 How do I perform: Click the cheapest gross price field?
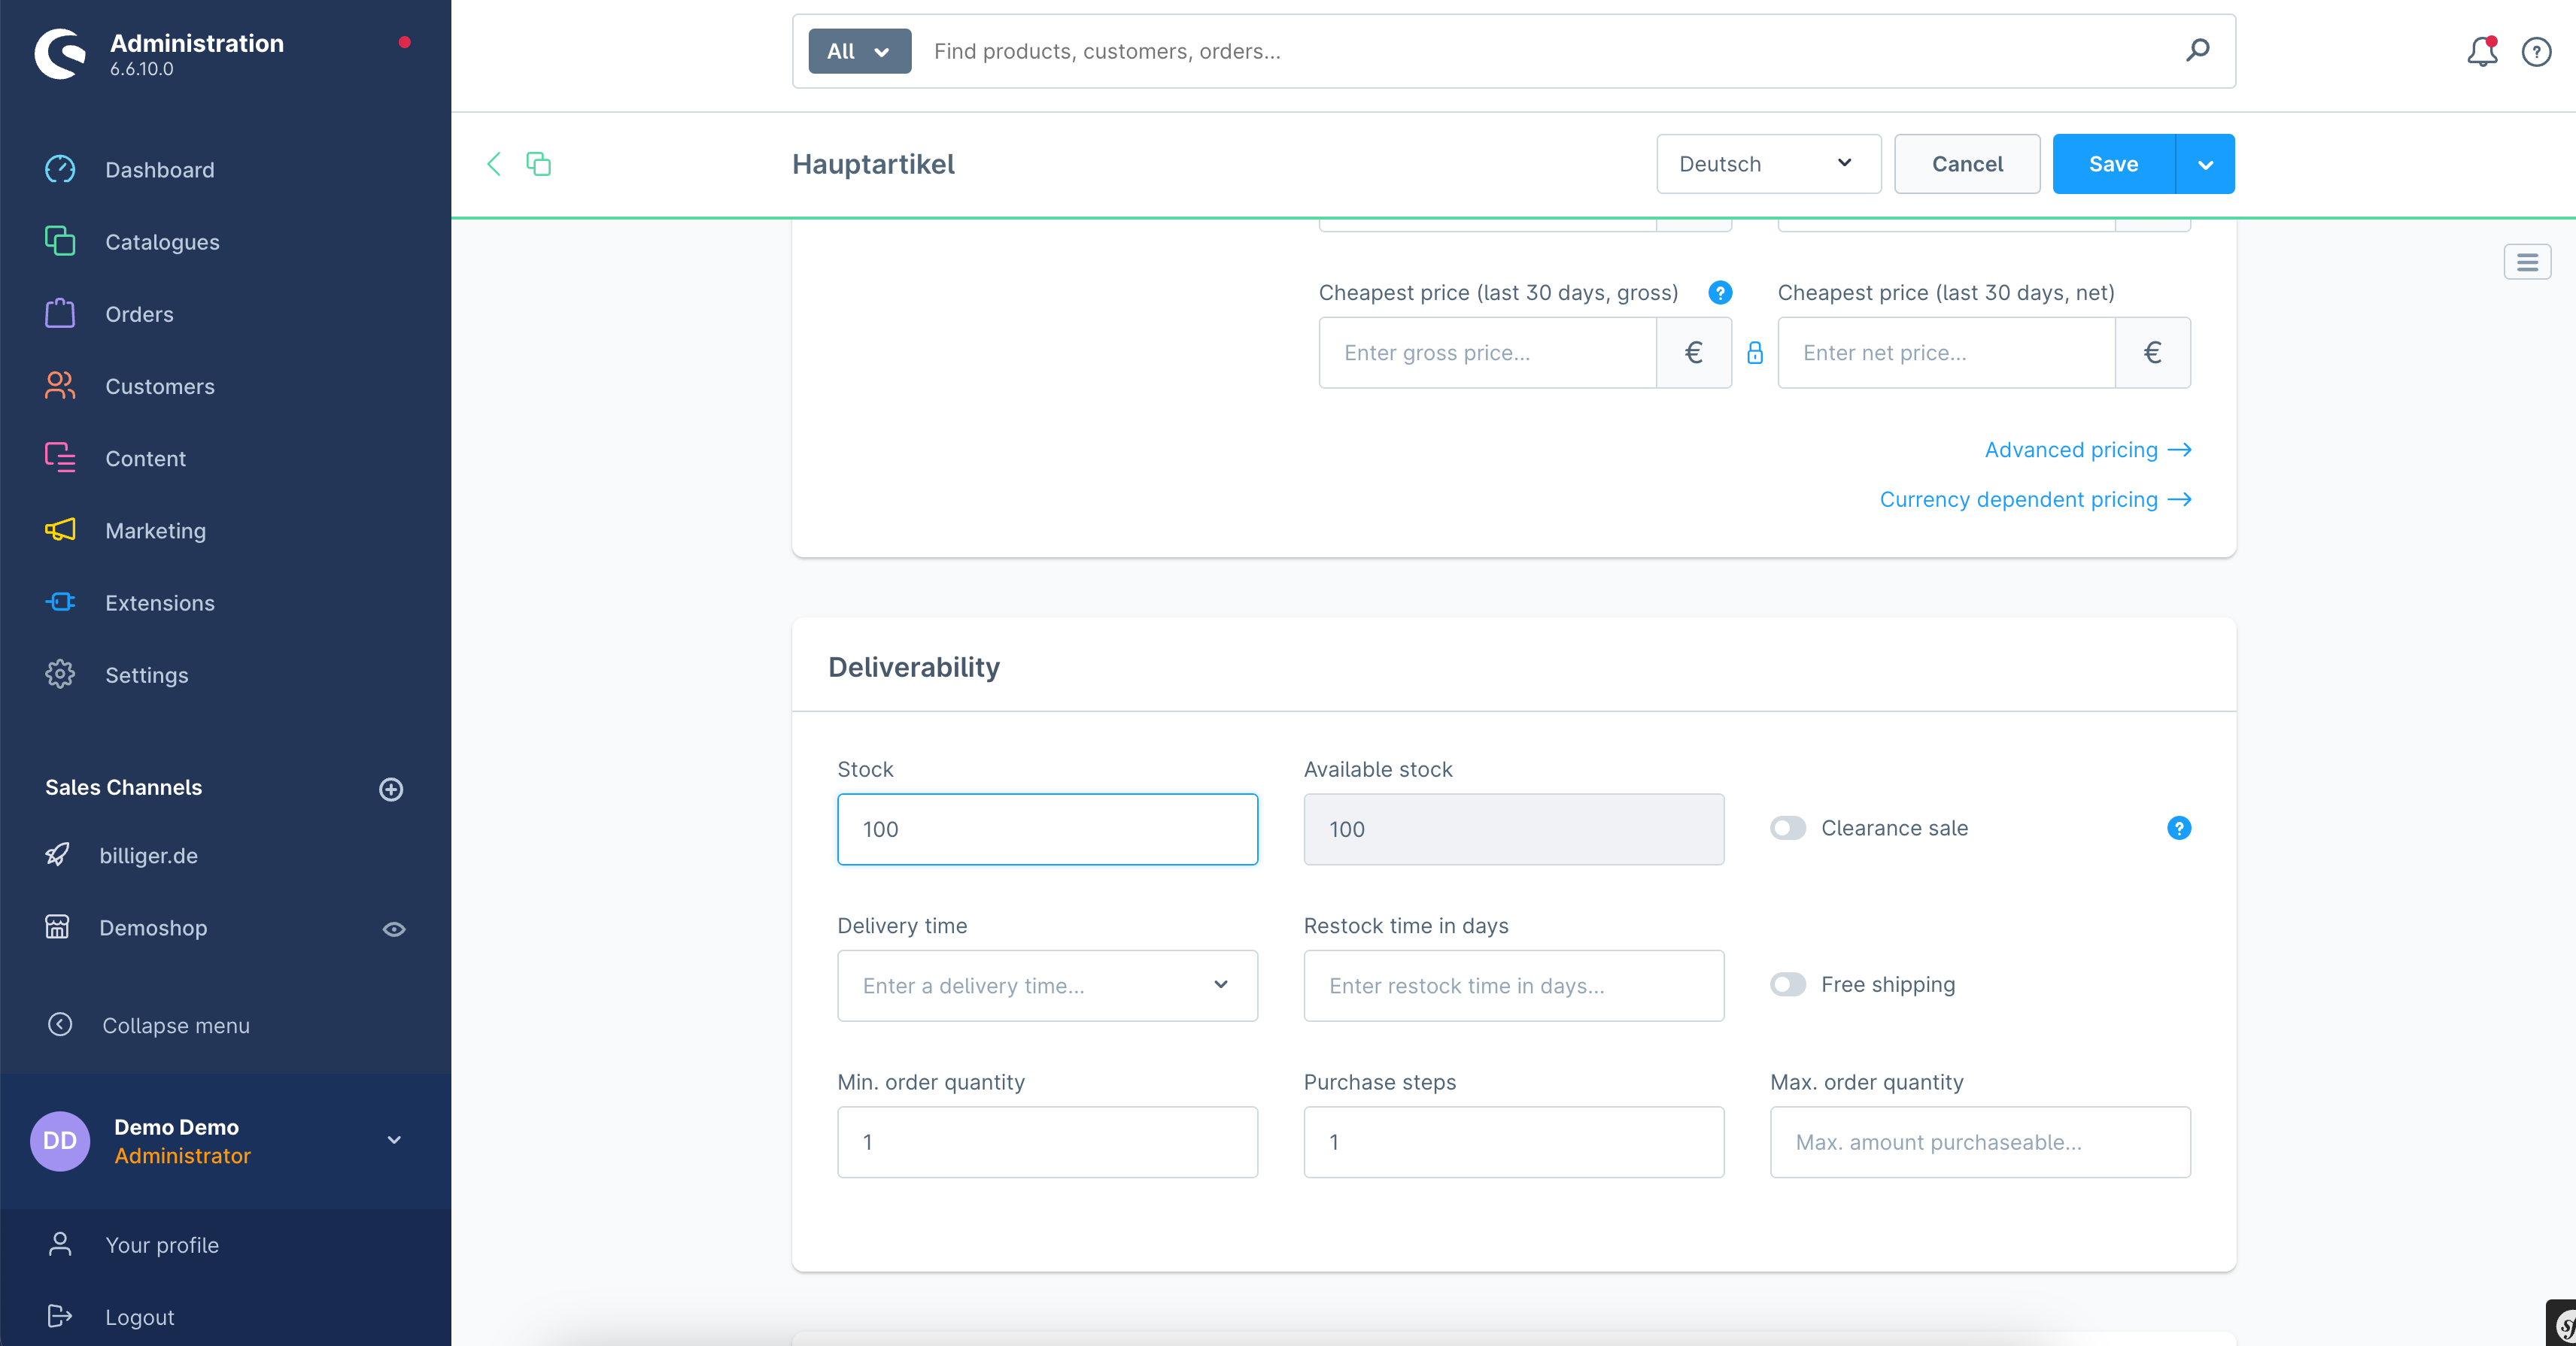click(1487, 353)
